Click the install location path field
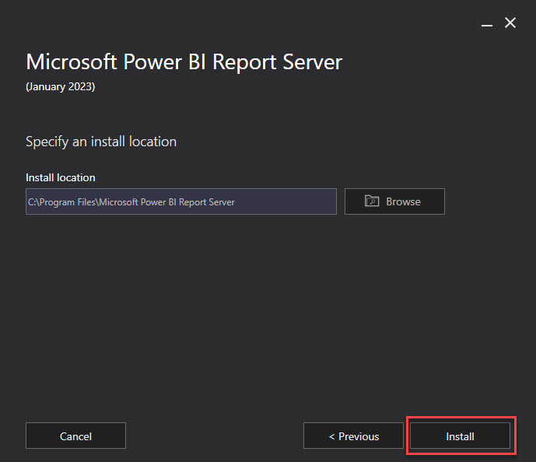The image size is (536, 462). coord(180,201)
